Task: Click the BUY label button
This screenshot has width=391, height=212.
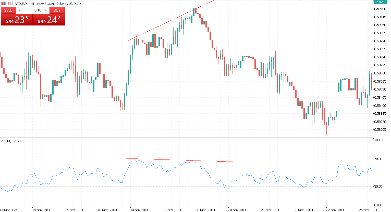Action: pos(57,10)
